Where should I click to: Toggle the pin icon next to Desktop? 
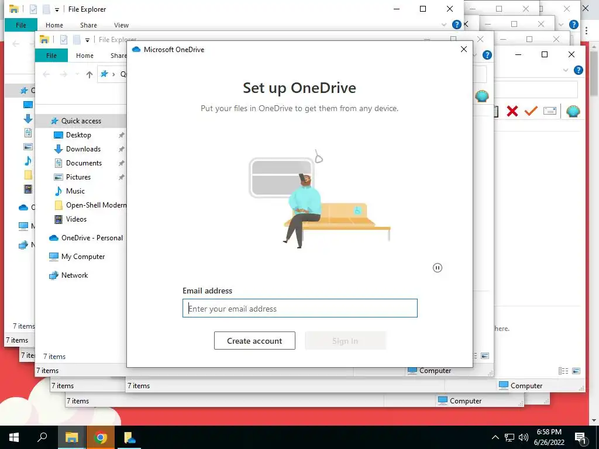[x=122, y=135]
